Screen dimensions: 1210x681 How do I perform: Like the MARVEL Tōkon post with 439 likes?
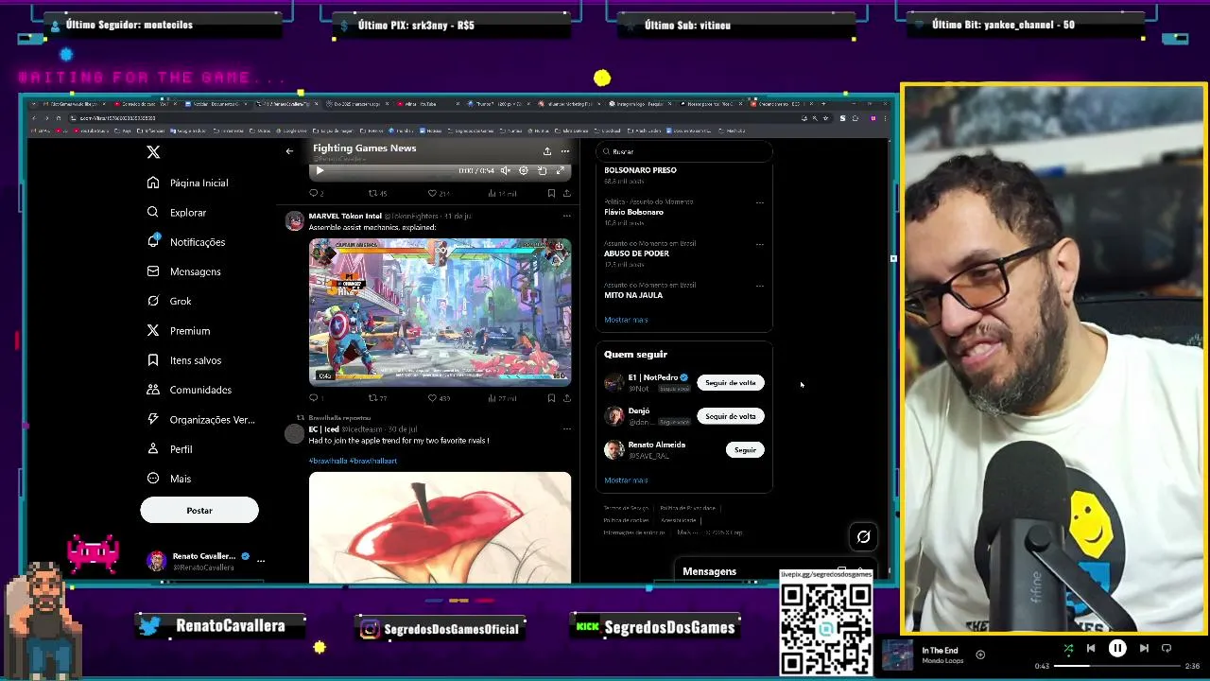pos(438,398)
